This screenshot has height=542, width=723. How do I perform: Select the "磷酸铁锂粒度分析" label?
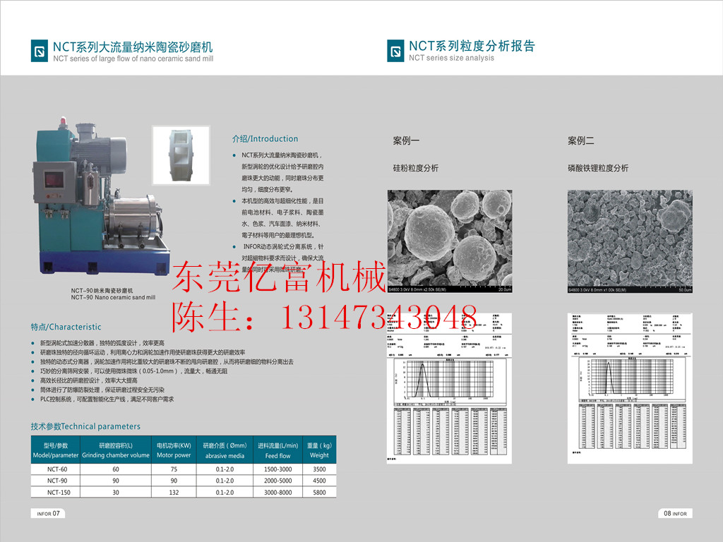click(x=598, y=168)
